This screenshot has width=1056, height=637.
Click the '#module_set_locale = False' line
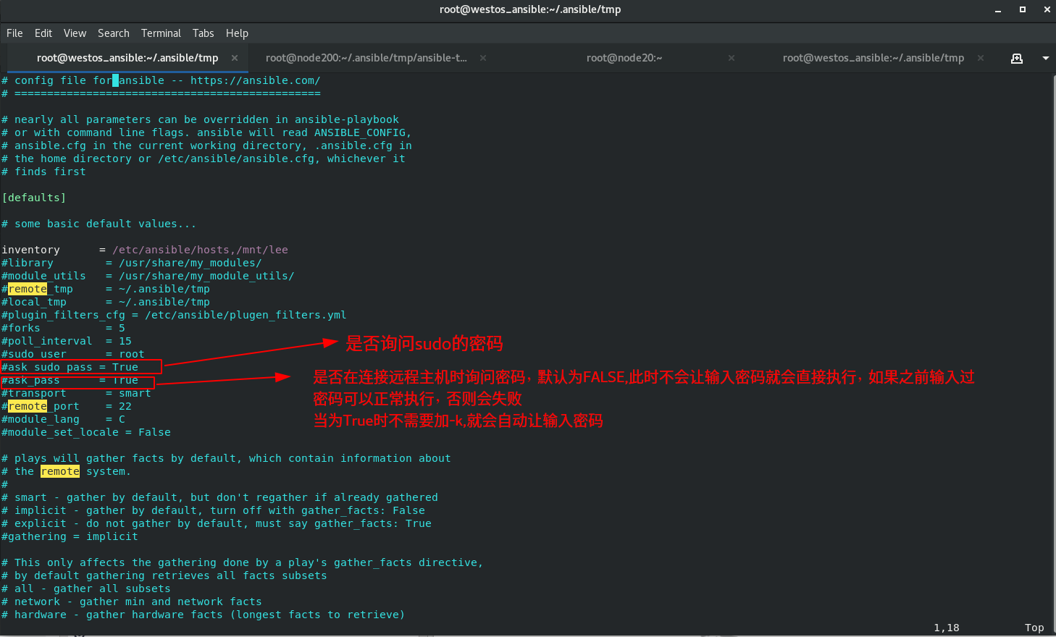click(86, 432)
